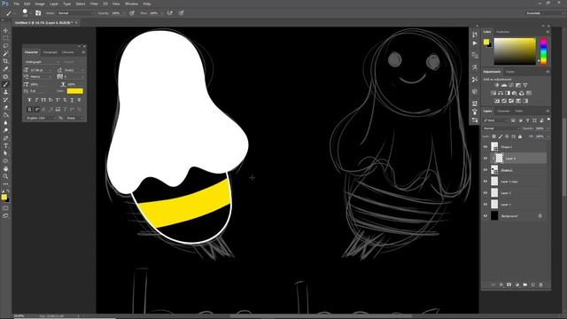
Task: Select the Zoom tool
Action: pyautogui.click(x=5, y=176)
